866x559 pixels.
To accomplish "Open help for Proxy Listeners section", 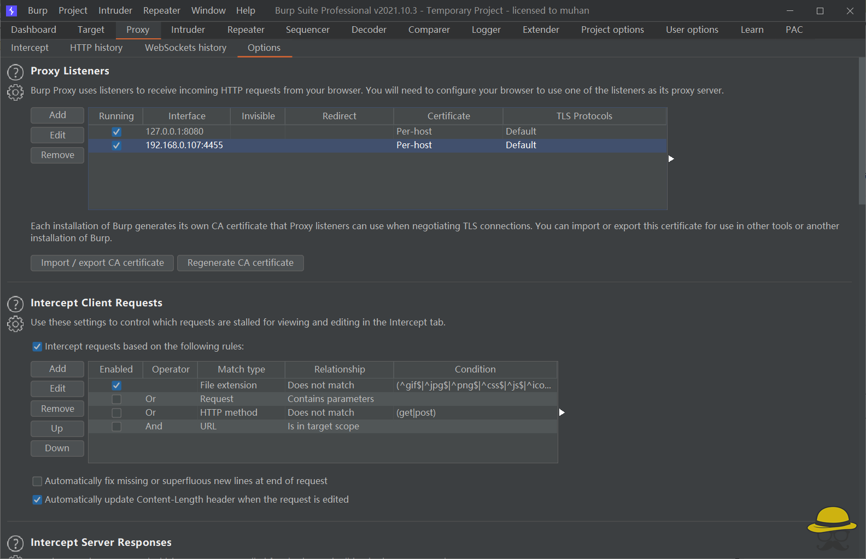I will tap(15, 72).
